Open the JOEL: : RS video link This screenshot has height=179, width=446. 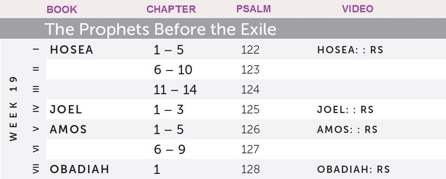click(345, 109)
